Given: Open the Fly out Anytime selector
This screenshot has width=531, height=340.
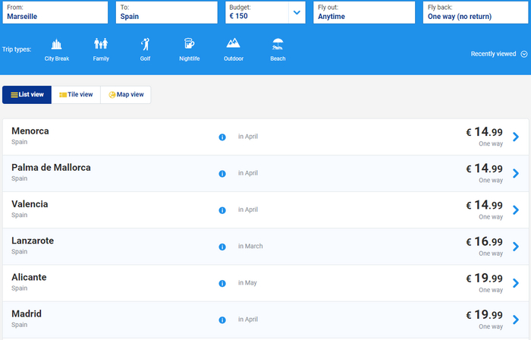Looking at the screenshot, I should click(x=363, y=12).
